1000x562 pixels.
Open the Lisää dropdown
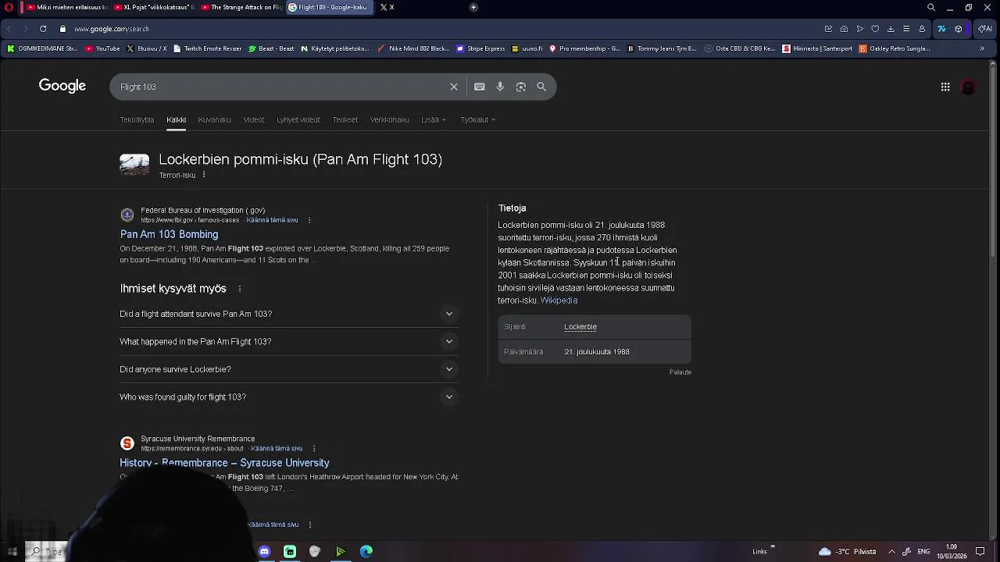point(434,119)
